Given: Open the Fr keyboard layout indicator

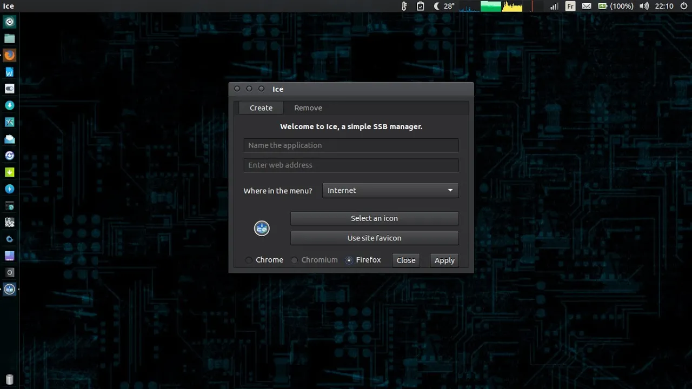Looking at the screenshot, I should click(570, 6).
